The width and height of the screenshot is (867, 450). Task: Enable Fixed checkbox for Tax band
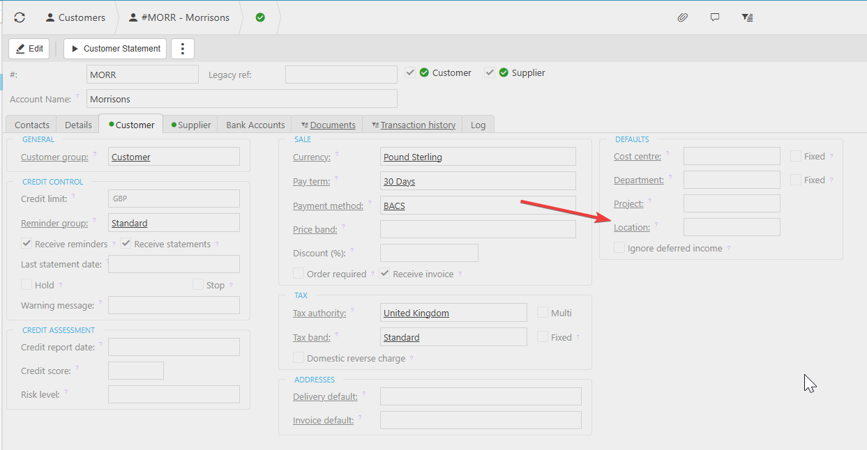(543, 337)
